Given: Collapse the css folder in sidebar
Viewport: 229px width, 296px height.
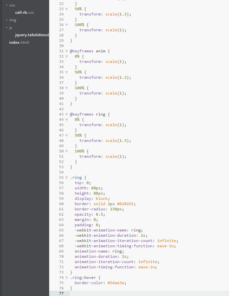Looking at the screenshot, I should pyautogui.click(x=7, y=5).
